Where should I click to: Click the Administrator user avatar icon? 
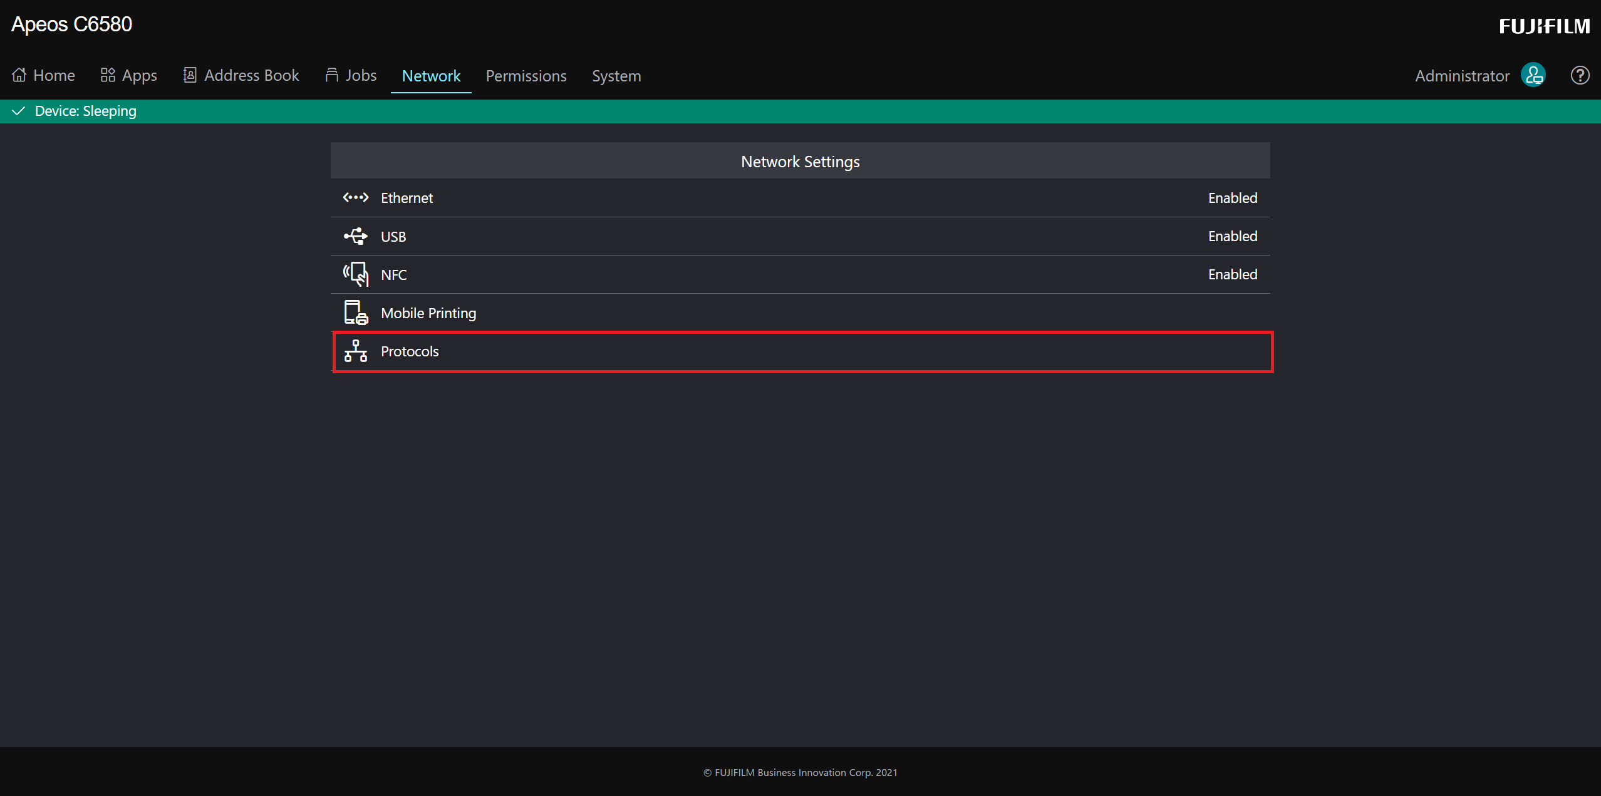pos(1533,76)
